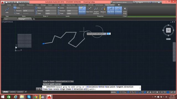Switch to the Layout1 tab
Viewport: 177px width, 99px height.
point(12,92)
